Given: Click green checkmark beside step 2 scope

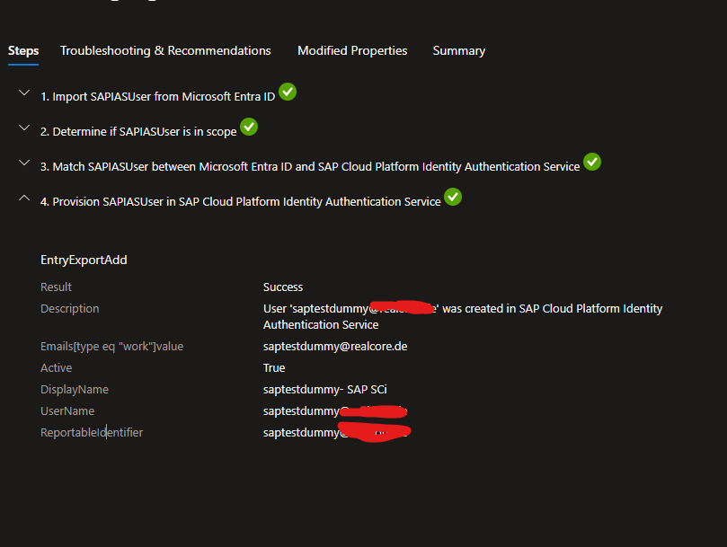Looking at the screenshot, I should [249, 127].
